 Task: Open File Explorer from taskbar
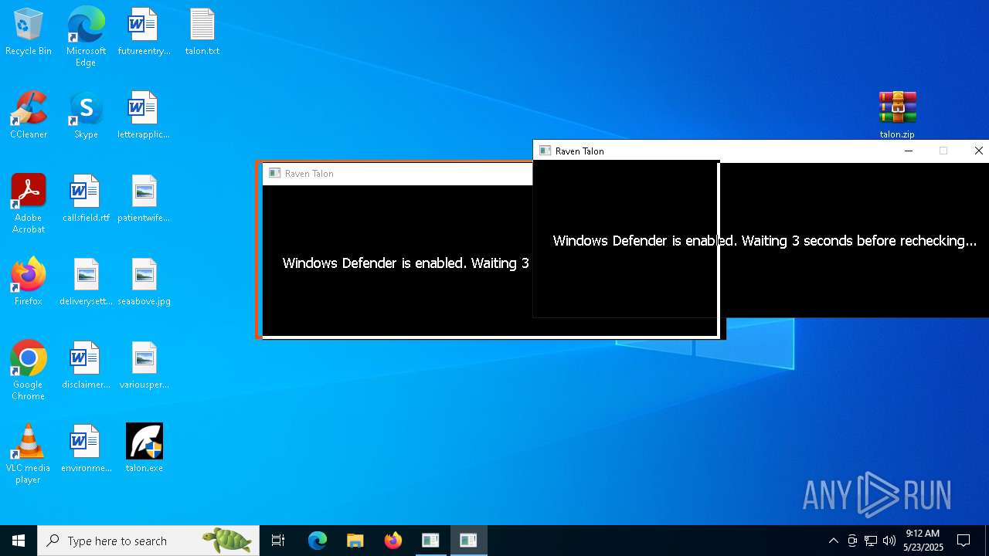355,541
